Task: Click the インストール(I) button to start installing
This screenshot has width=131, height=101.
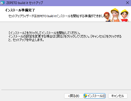Action: [x=95, y=96]
